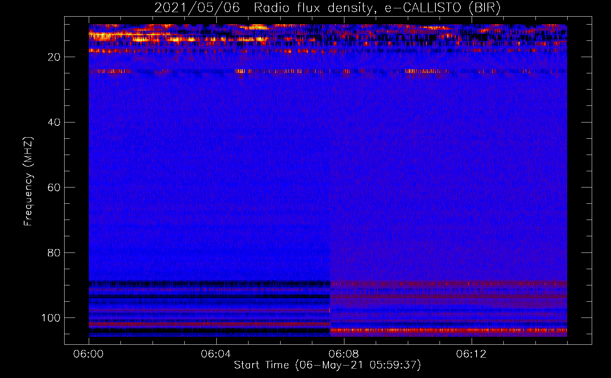Click the "Frequency (MHZ)" vertical axis title
This screenshot has width=611, height=378.
click(28, 181)
